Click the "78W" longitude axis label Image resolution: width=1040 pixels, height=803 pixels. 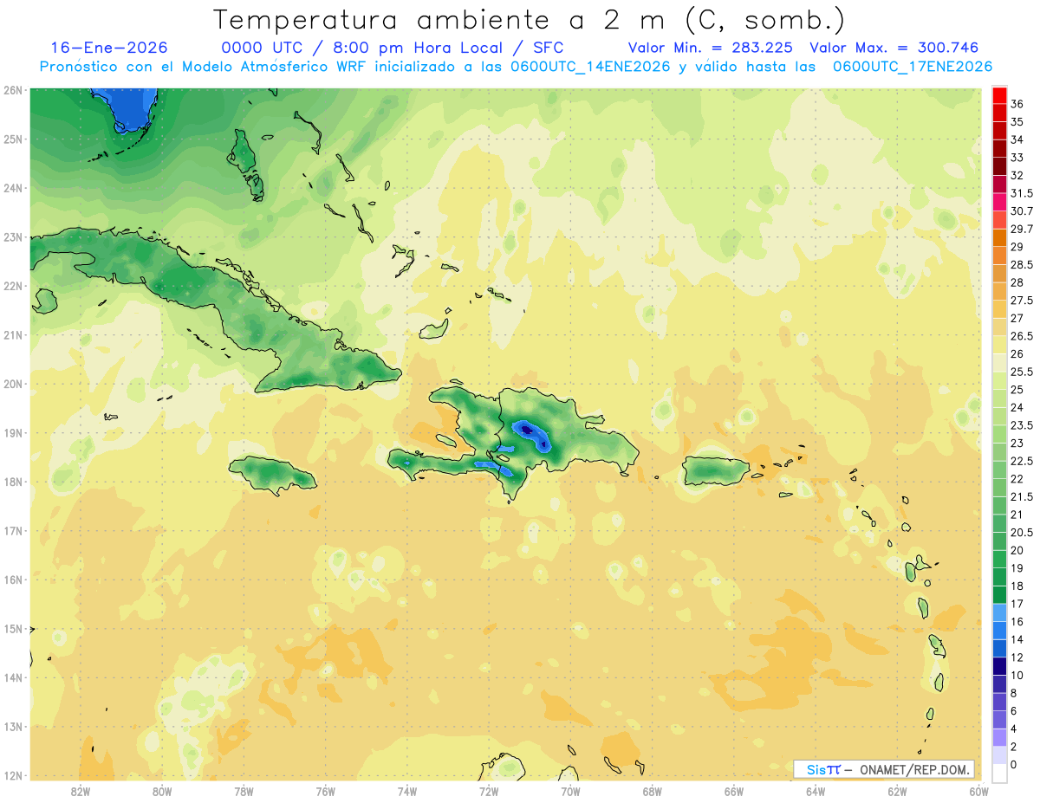click(x=244, y=792)
